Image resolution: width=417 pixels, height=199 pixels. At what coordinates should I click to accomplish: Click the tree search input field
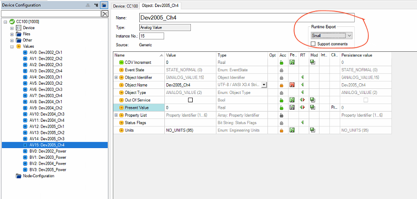tap(51, 14)
